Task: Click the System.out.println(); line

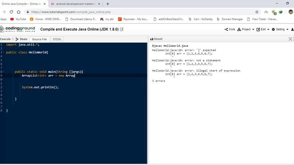Action: 40,87
